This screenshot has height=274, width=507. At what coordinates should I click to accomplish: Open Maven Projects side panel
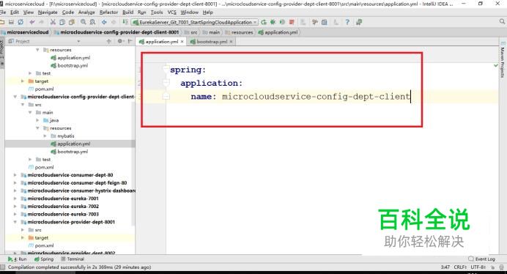(x=503, y=60)
